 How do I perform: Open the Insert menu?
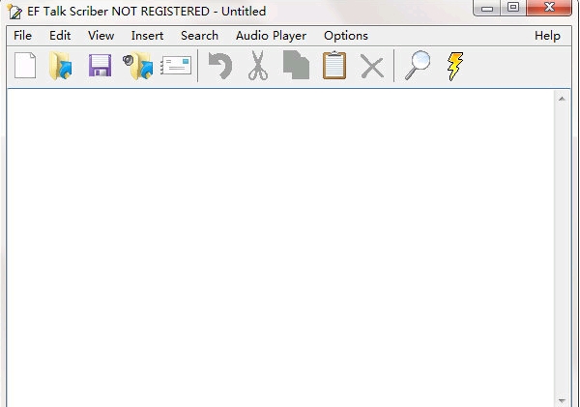147,36
